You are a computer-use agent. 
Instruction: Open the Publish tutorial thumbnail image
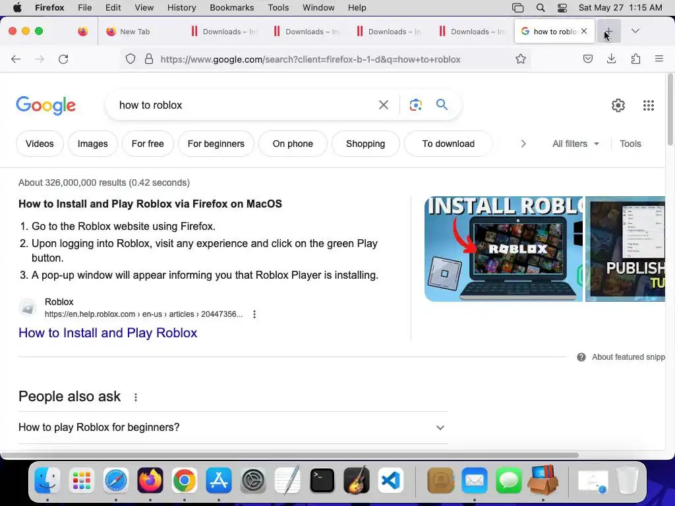(x=625, y=249)
